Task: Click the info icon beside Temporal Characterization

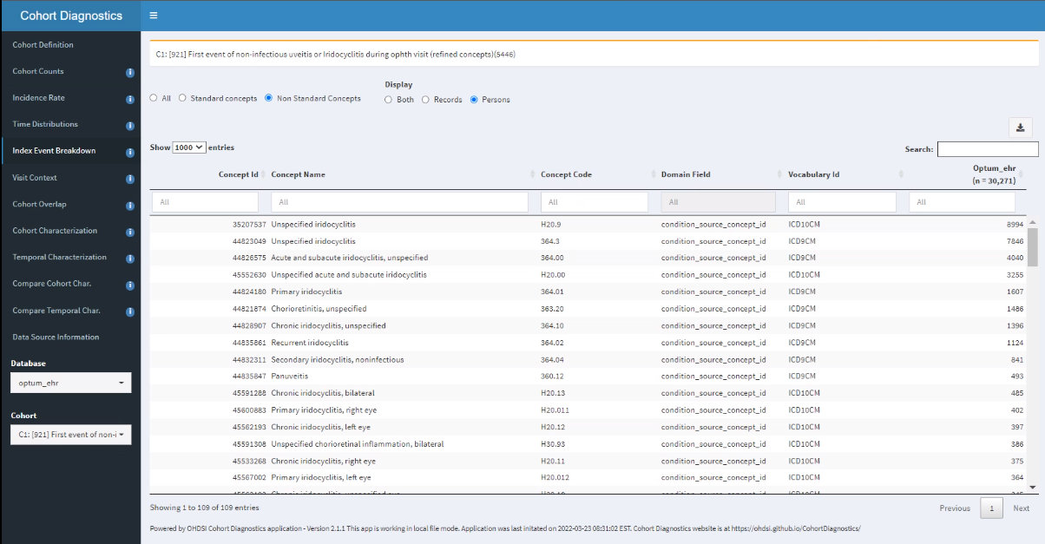Action: click(x=130, y=259)
